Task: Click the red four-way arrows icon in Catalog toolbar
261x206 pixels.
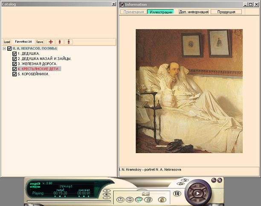Action: [51, 42]
